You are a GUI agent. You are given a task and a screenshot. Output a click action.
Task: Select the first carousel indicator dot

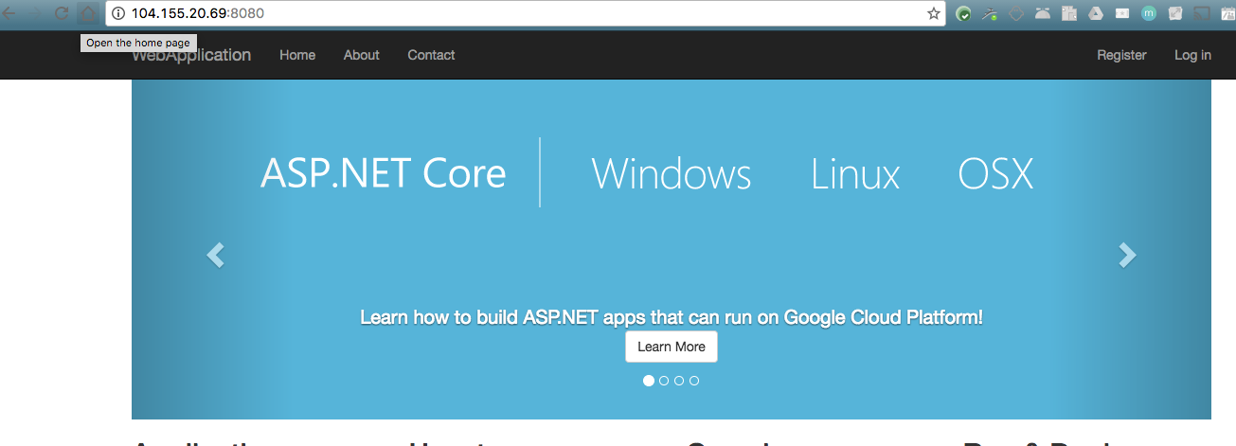(649, 381)
